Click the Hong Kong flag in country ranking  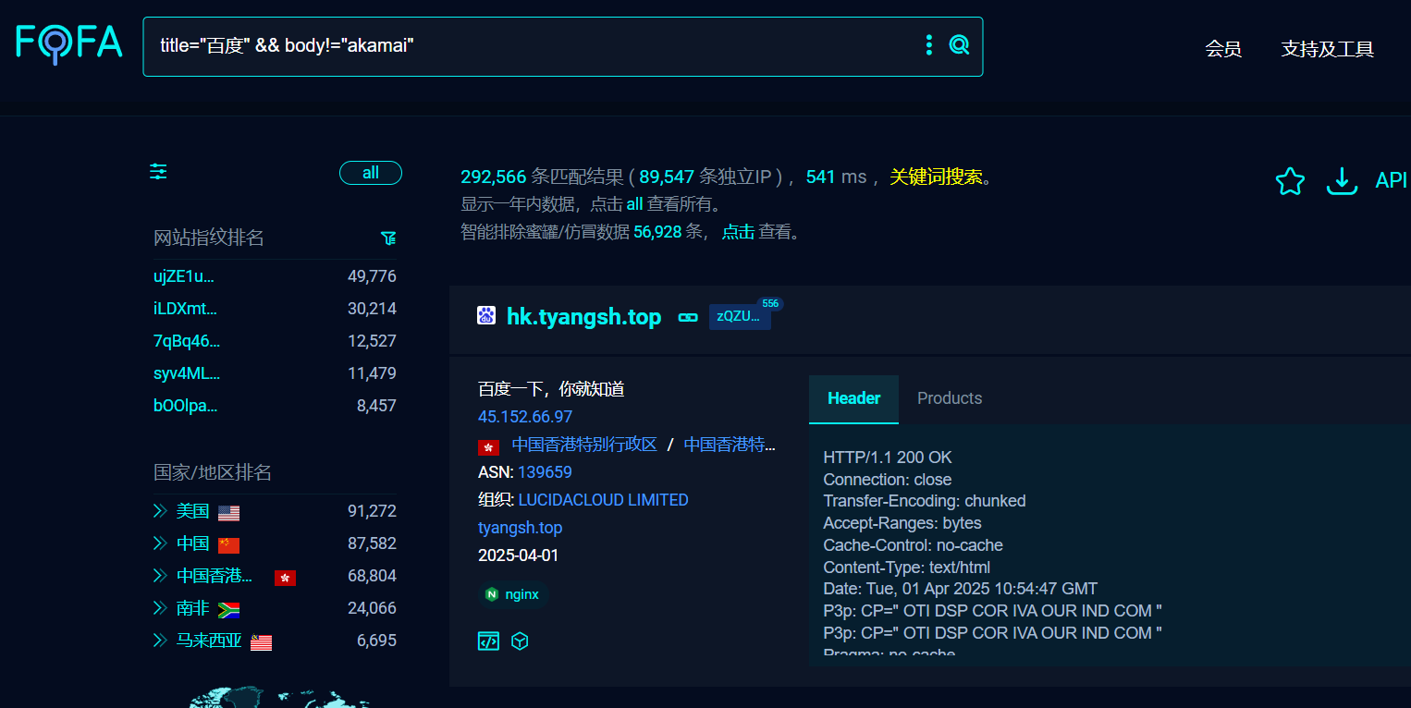[286, 578]
